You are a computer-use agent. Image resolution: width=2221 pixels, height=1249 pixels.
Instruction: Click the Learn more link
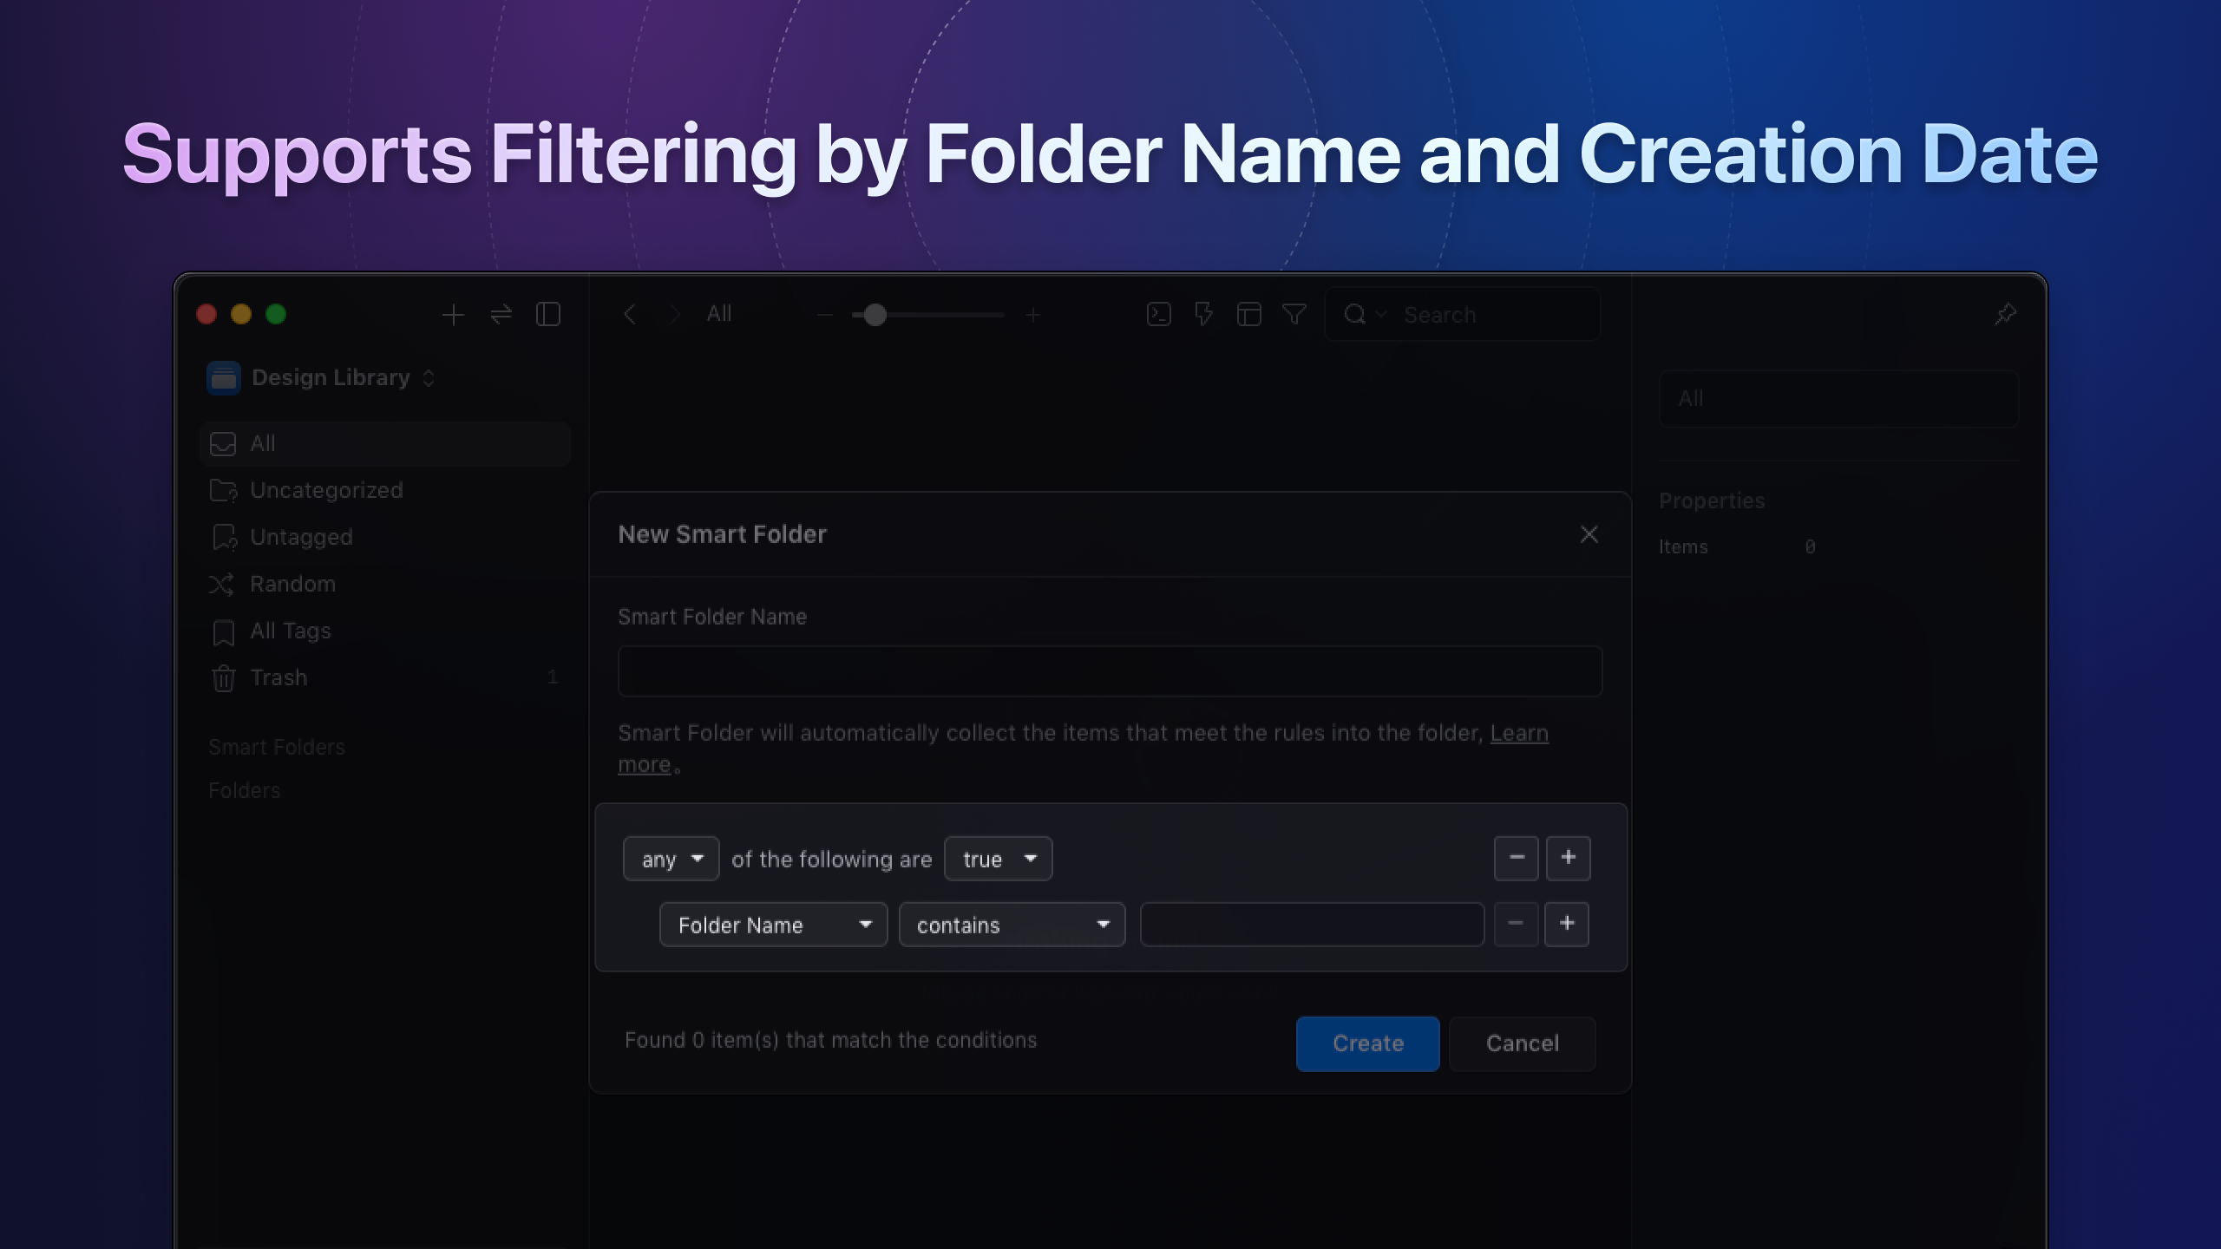pyautogui.click(x=1518, y=733)
